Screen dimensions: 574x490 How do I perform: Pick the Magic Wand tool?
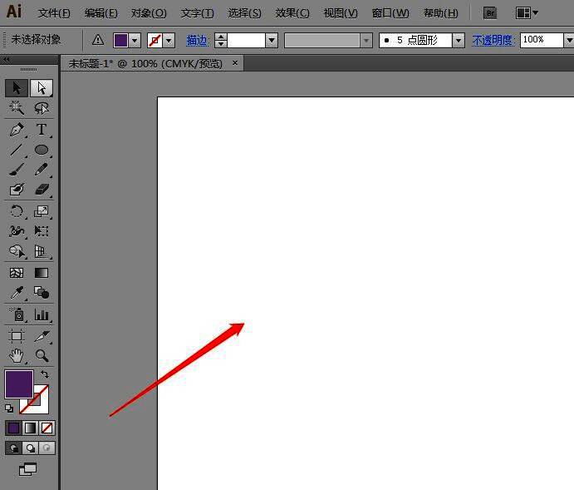coord(16,108)
